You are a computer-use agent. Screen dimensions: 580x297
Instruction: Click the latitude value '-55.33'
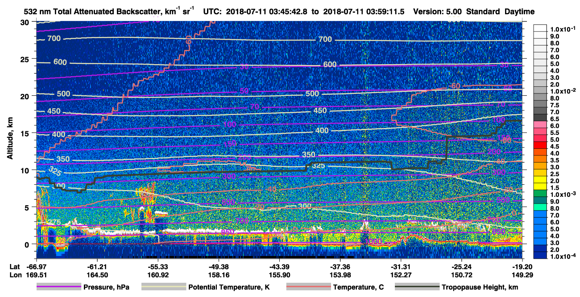[157, 266]
